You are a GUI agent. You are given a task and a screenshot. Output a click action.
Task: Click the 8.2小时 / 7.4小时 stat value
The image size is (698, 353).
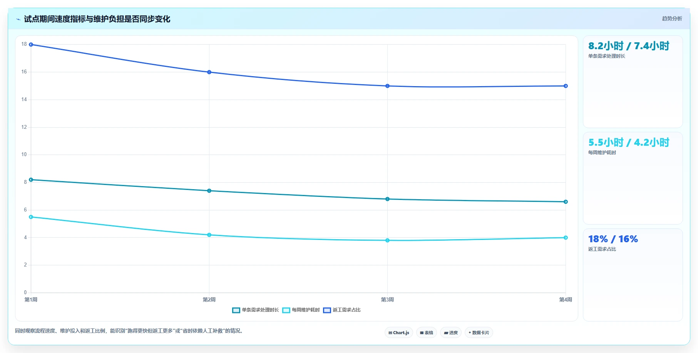coord(629,46)
